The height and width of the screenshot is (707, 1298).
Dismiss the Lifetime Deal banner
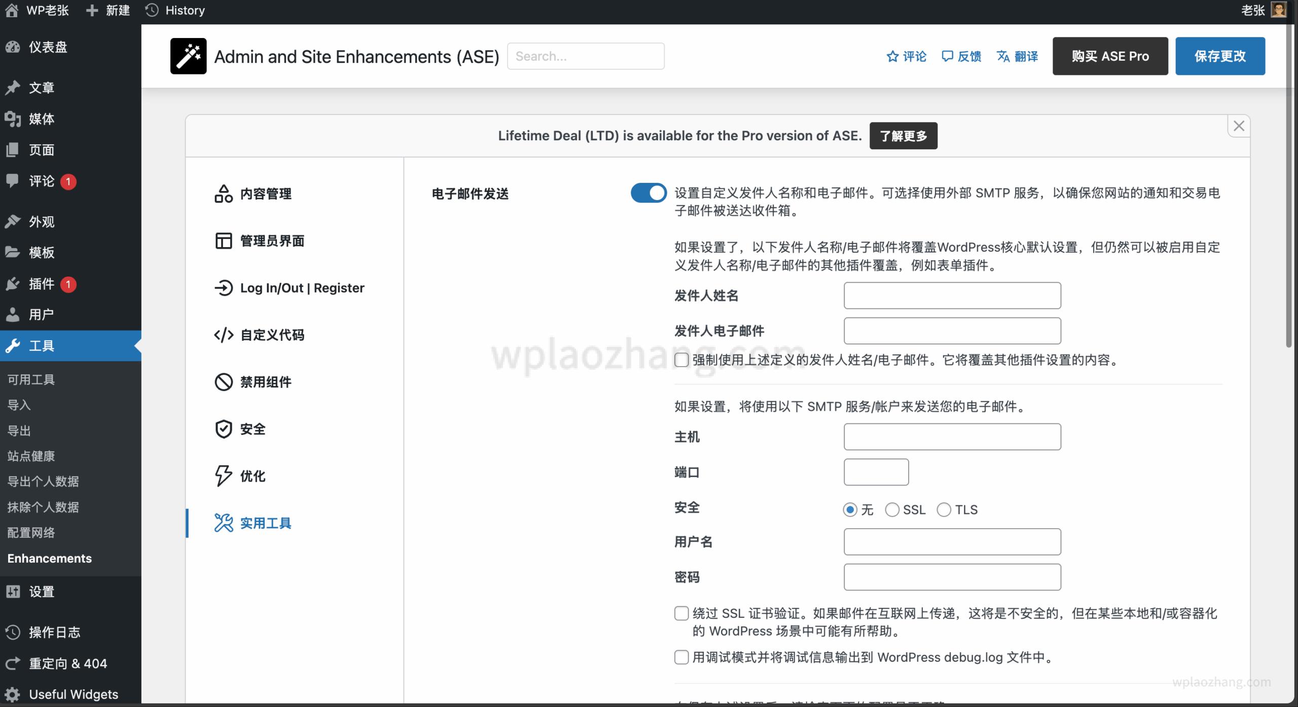tap(1238, 126)
